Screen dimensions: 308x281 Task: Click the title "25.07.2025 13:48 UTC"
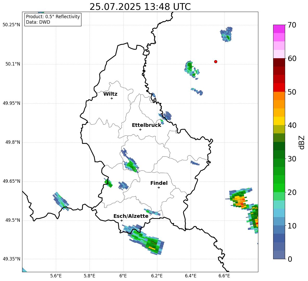[x=140, y=7]
